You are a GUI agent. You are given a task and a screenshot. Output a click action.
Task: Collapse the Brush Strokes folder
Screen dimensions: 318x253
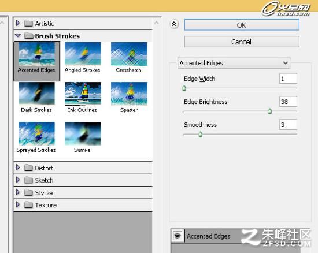tap(18, 35)
